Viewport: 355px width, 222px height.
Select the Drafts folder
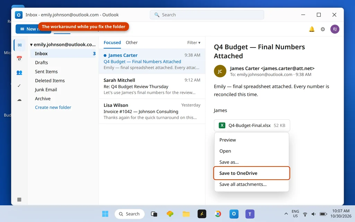click(63, 62)
